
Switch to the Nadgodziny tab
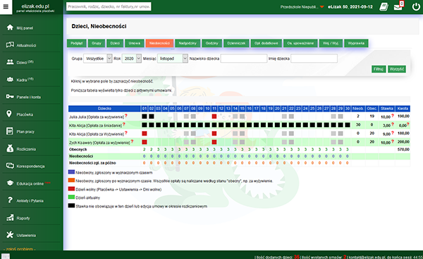coord(188,43)
